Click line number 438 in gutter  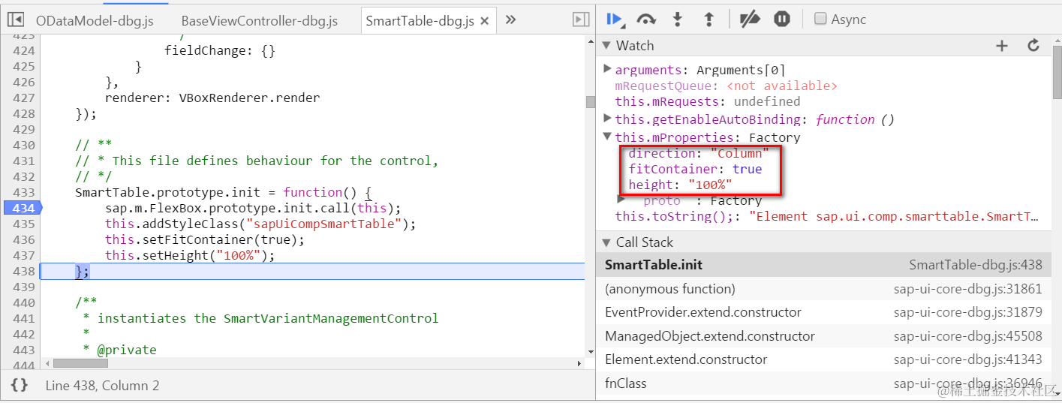click(x=23, y=271)
